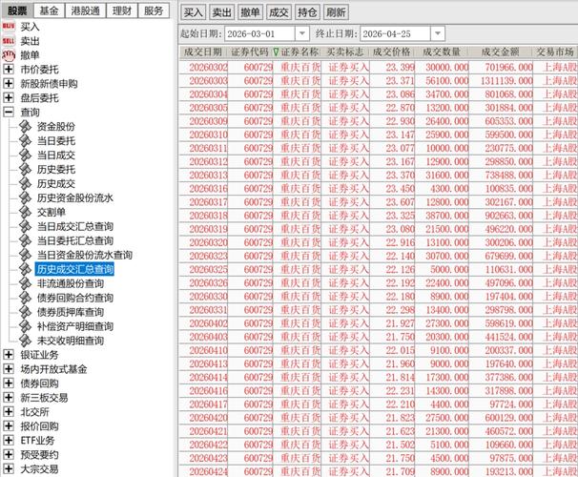Switch to the 理财 tab

(x=122, y=10)
